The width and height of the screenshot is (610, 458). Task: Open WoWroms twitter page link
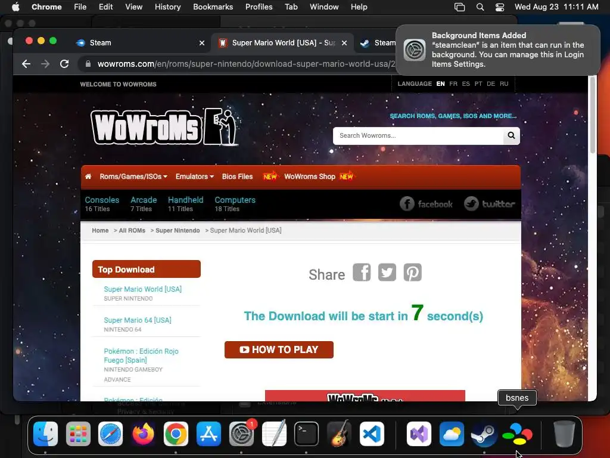click(x=490, y=204)
